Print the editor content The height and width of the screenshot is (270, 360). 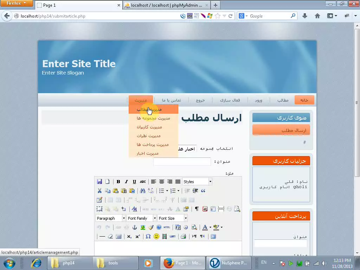[183, 236]
